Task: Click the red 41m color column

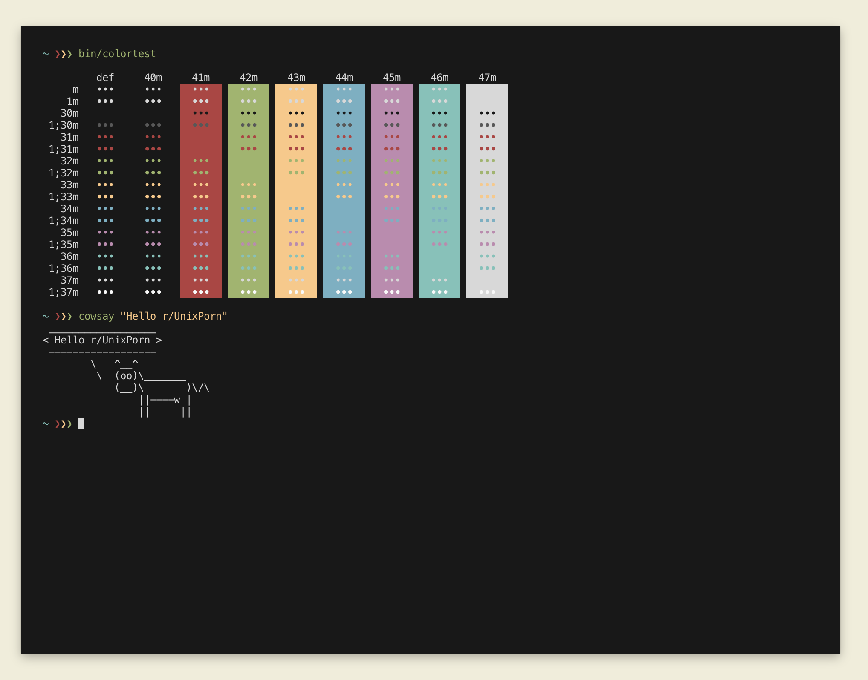Action: (200, 190)
